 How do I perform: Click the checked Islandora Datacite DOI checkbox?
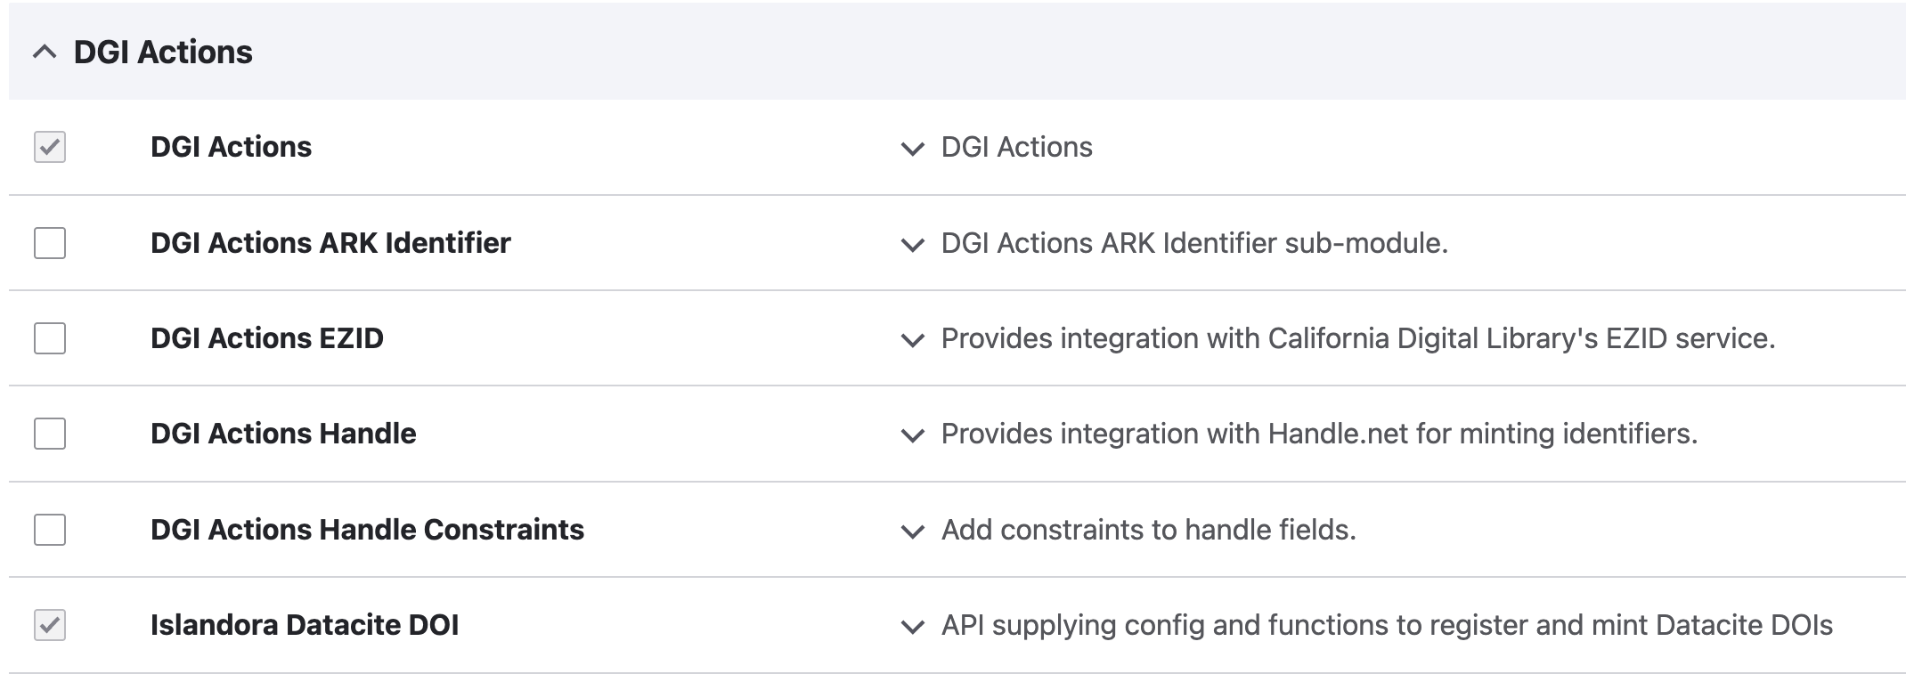(x=51, y=627)
